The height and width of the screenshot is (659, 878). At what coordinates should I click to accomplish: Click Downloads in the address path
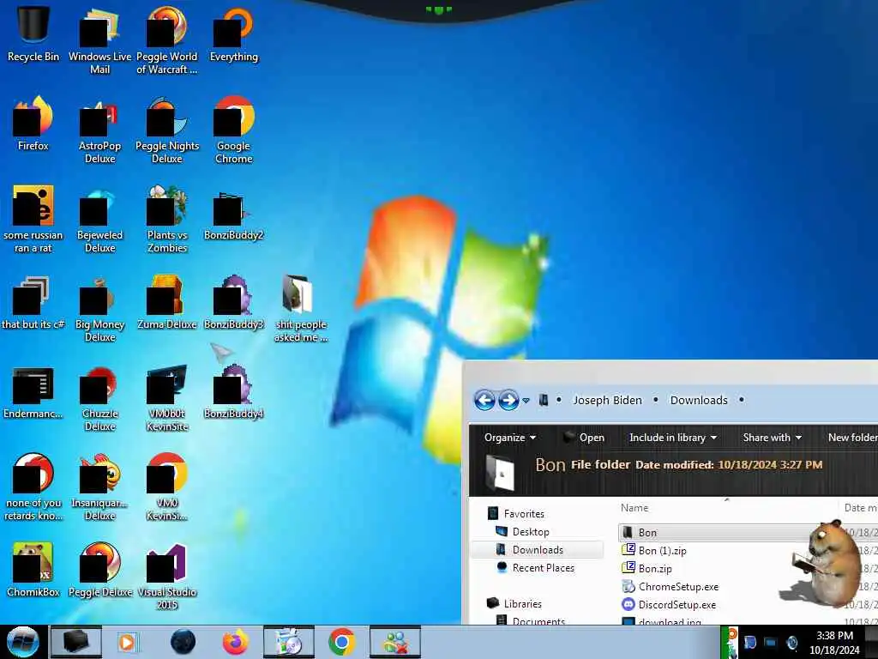pyautogui.click(x=699, y=400)
